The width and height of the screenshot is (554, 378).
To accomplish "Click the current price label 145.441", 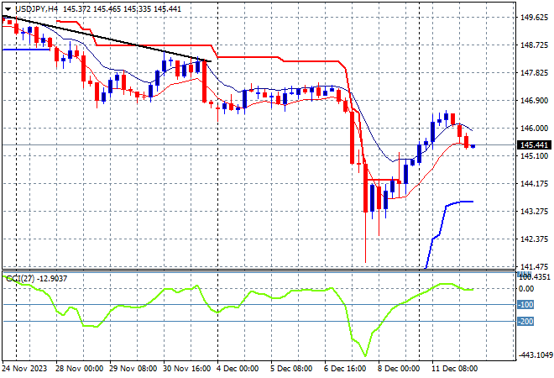I will tap(534, 145).
